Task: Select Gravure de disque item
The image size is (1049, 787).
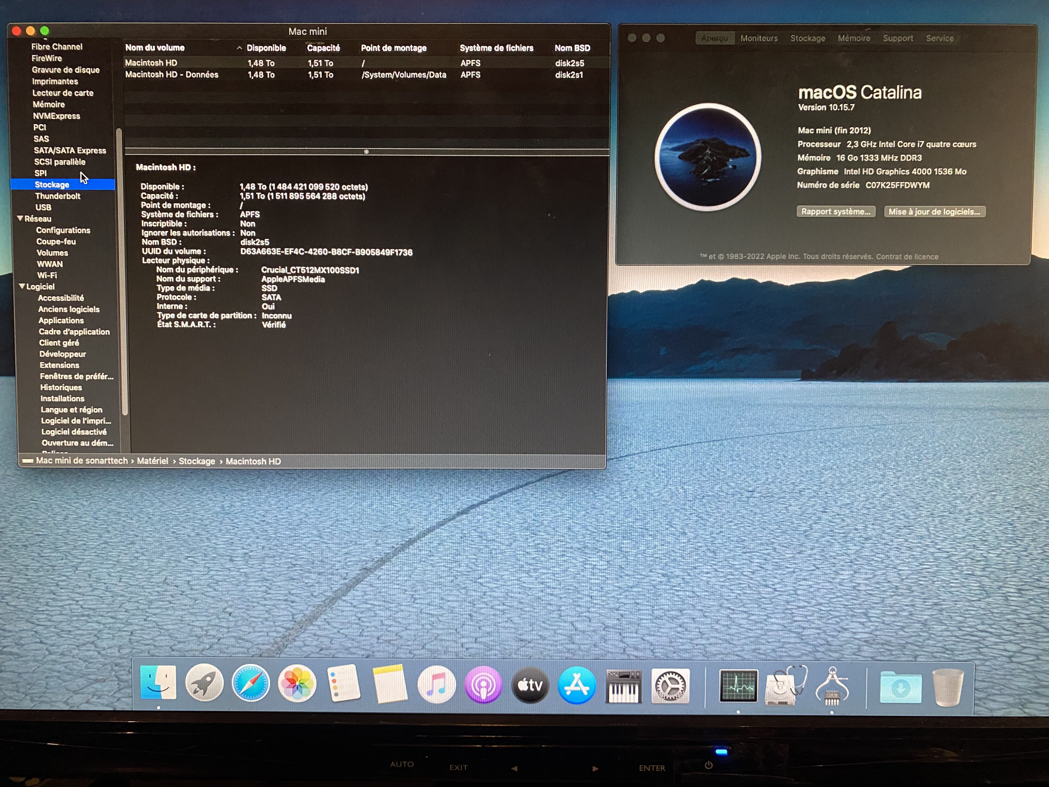Action: pyautogui.click(x=66, y=70)
